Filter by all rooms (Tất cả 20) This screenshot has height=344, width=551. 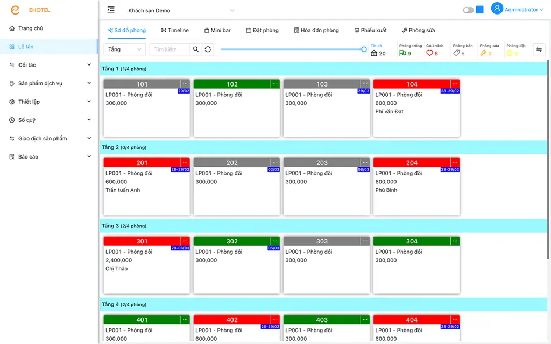click(378, 50)
